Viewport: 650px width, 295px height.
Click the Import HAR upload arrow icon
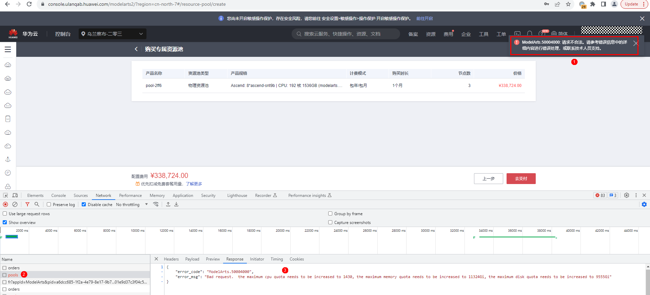click(168, 204)
